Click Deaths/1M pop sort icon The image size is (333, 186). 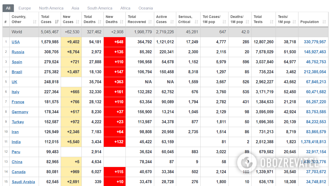(x=247, y=22)
